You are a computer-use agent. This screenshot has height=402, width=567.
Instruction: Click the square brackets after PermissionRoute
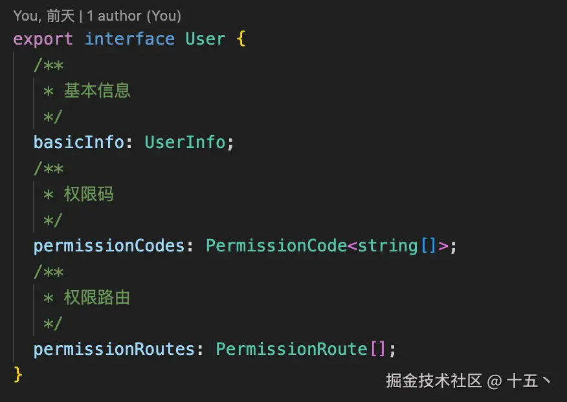pyautogui.click(x=377, y=349)
